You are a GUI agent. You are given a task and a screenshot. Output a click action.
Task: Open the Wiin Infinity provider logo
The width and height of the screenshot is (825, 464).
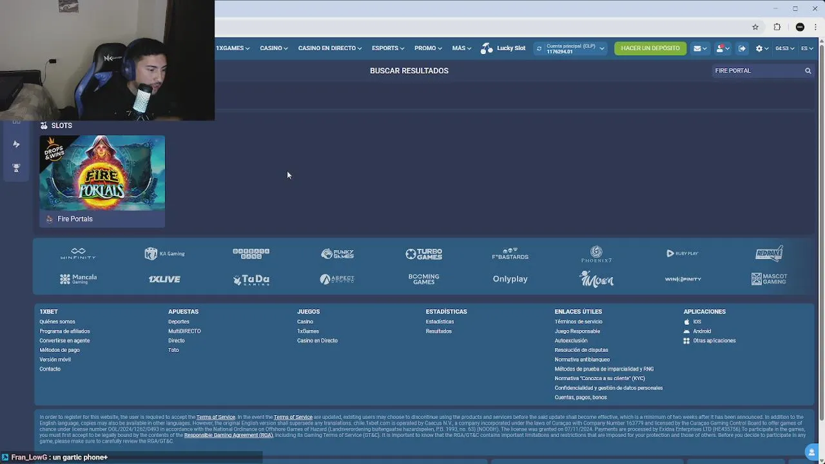(x=683, y=279)
